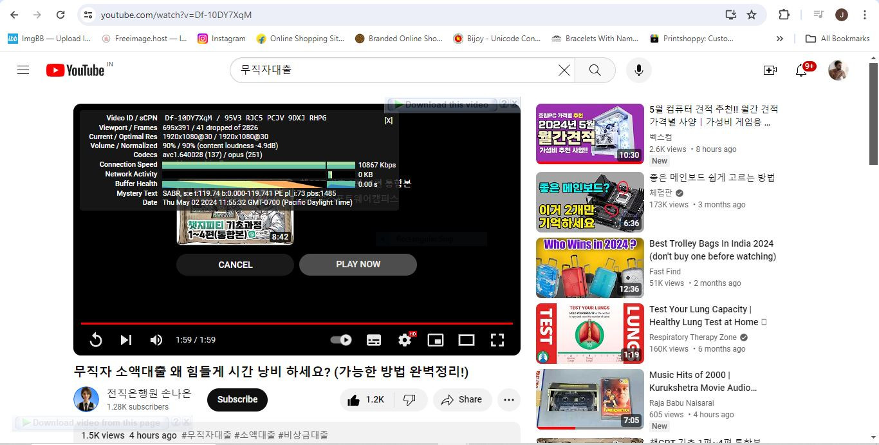This screenshot has width=879, height=445.
Task: Click Download this video extension button
Action: point(441,104)
